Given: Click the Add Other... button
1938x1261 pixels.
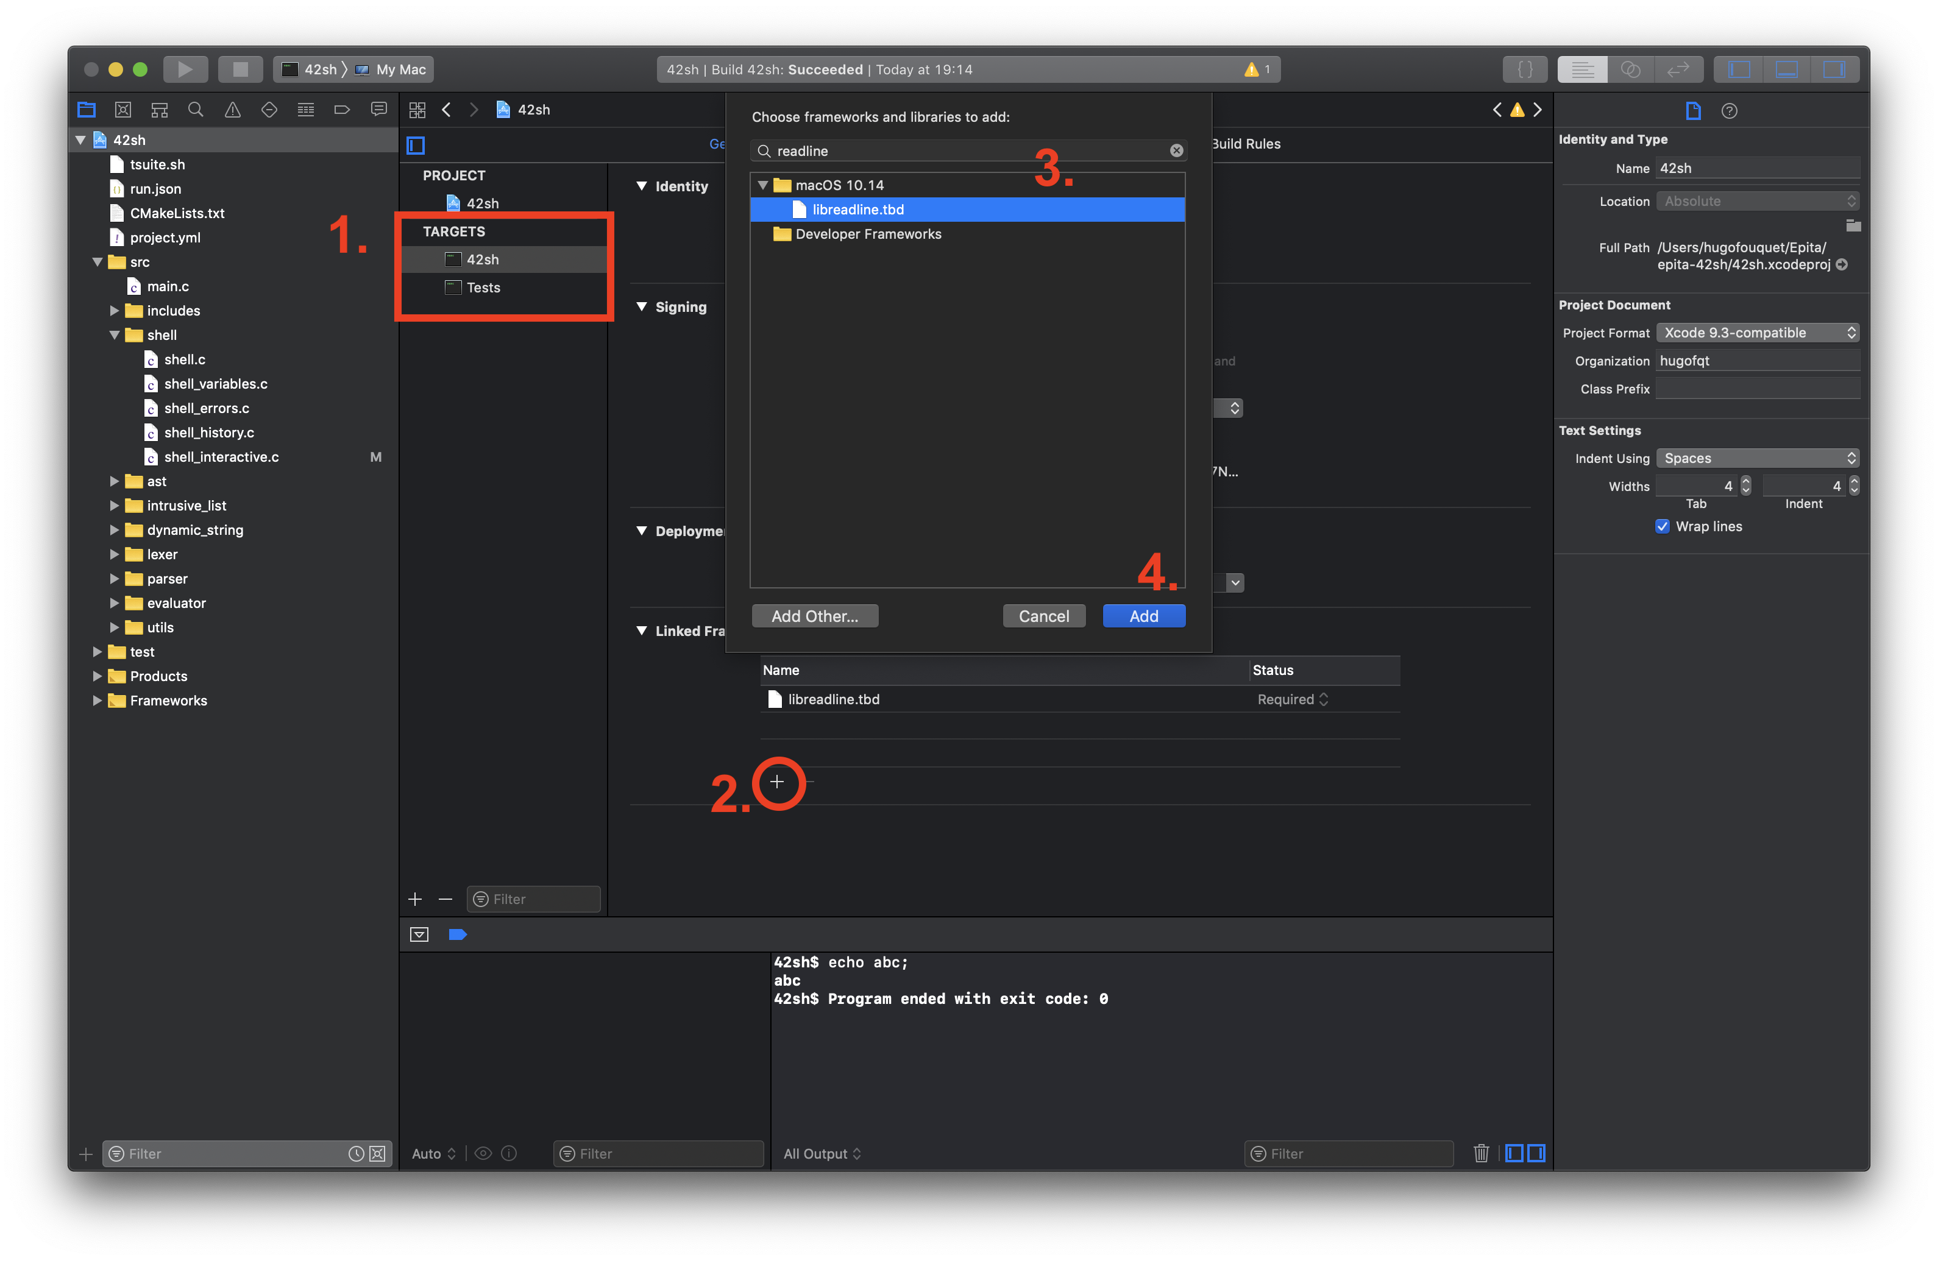Looking at the screenshot, I should pos(814,615).
